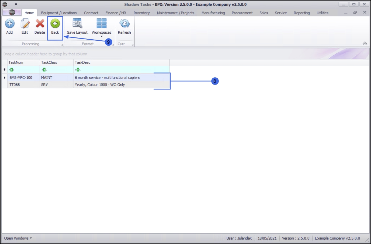The width and height of the screenshot is (371, 244).
Task: Click the TaskClass filter row cell
Action: pos(57,69)
